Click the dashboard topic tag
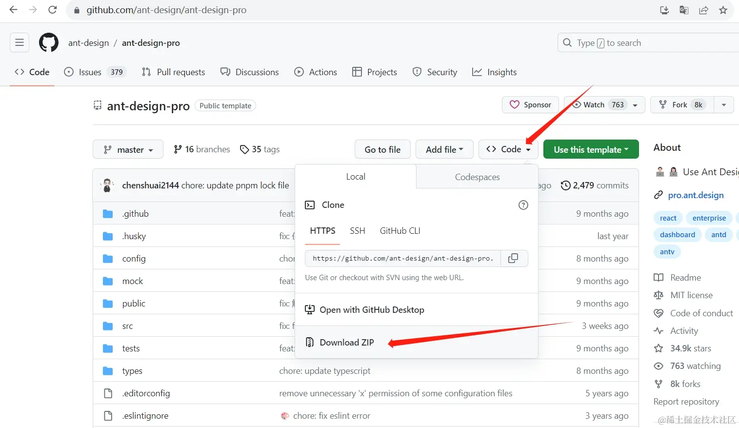Screen dimensions: 739x428 click(x=678, y=235)
